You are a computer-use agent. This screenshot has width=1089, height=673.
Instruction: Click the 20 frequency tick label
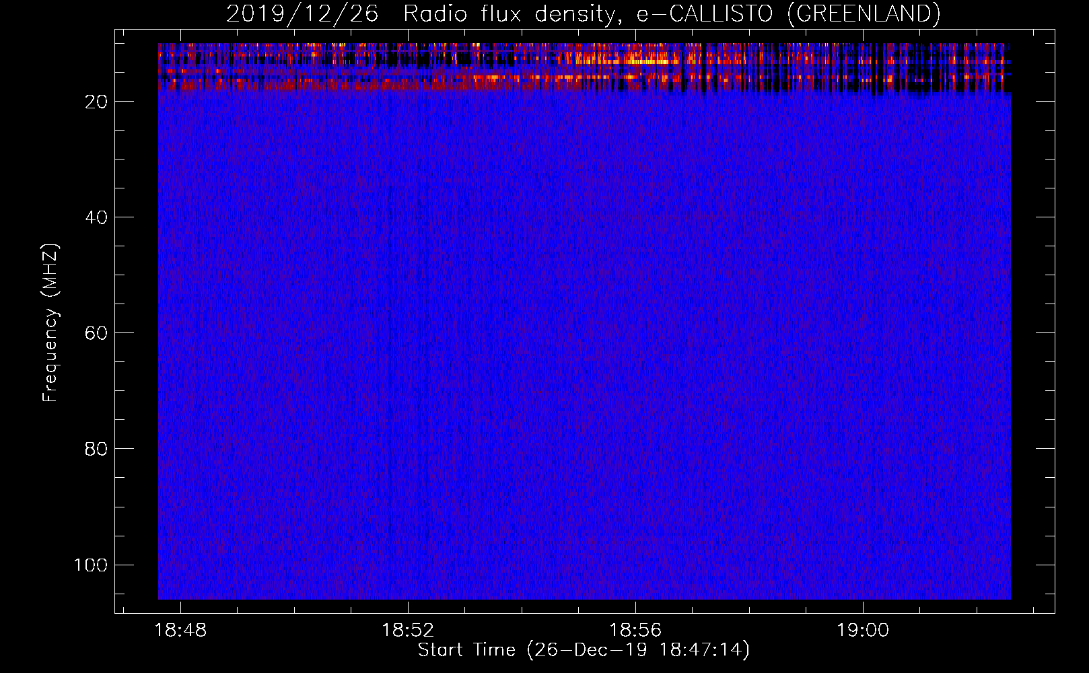(x=96, y=102)
